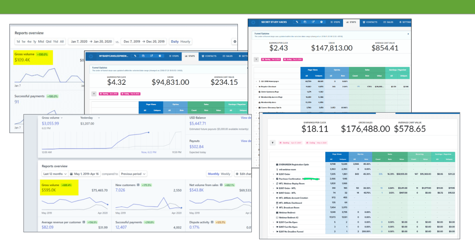The width and height of the screenshot is (475, 244).
Task: Open the Previous period comparison dropdown
Action: [x=134, y=174]
